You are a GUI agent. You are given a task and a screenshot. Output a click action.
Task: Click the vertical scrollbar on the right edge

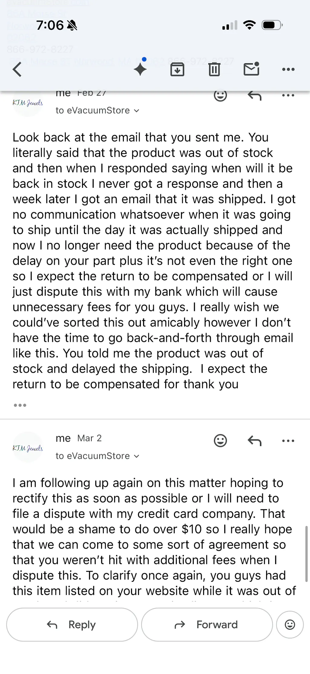(x=306, y=553)
